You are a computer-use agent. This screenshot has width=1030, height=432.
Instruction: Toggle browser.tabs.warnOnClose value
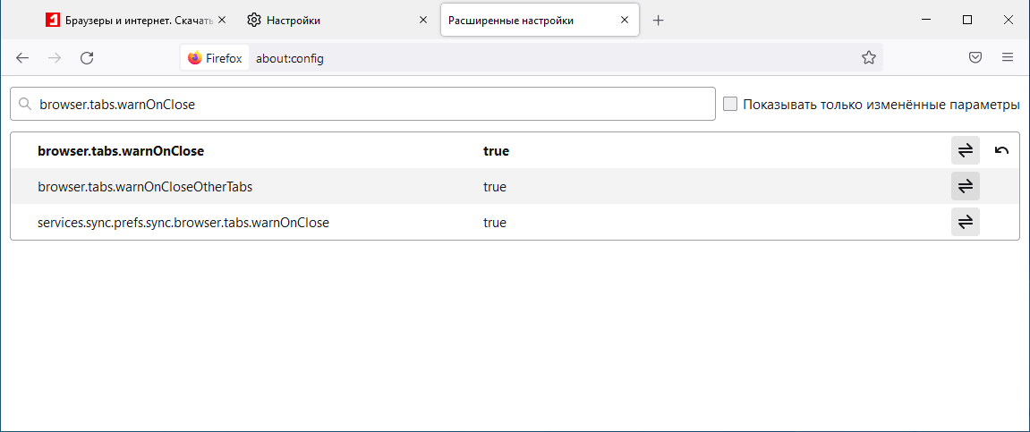(965, 151)
